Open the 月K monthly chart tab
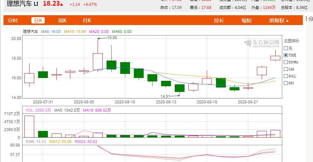The width and height of the screenshot is (313, 162). coord(87,20)
